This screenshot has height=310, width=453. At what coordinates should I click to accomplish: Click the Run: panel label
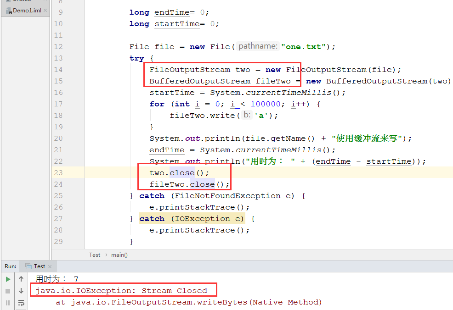coord(11,266)
